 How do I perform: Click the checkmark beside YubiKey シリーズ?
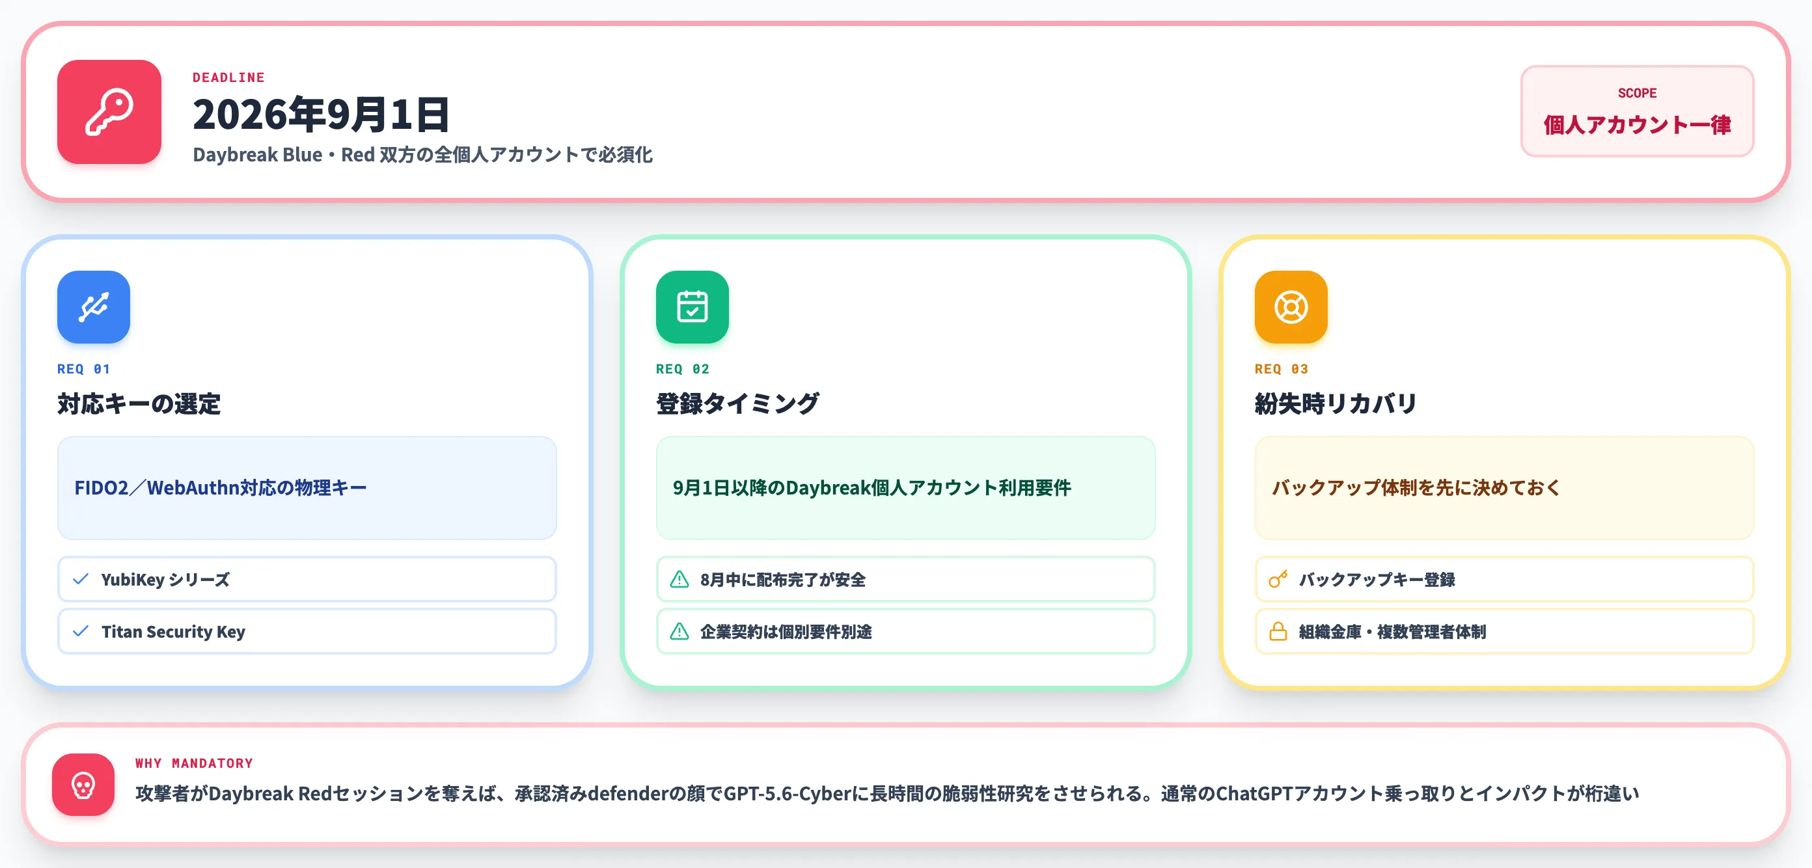81,579
